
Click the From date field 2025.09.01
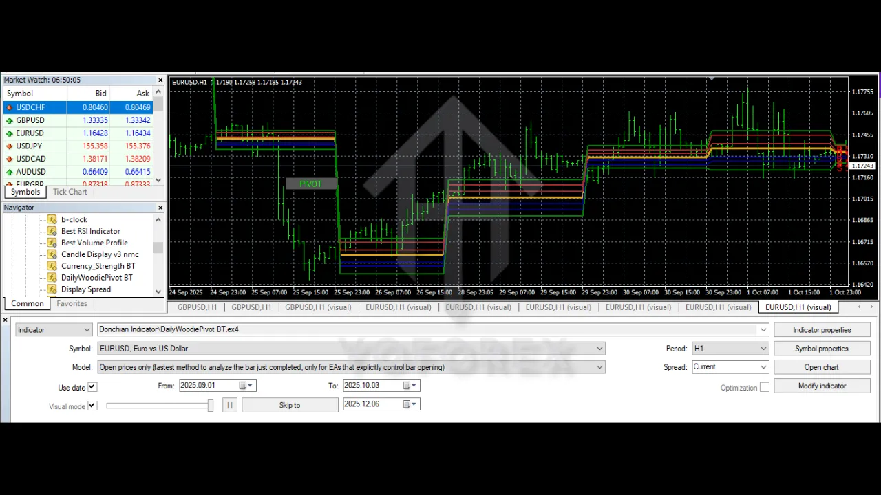coord(217,386)
